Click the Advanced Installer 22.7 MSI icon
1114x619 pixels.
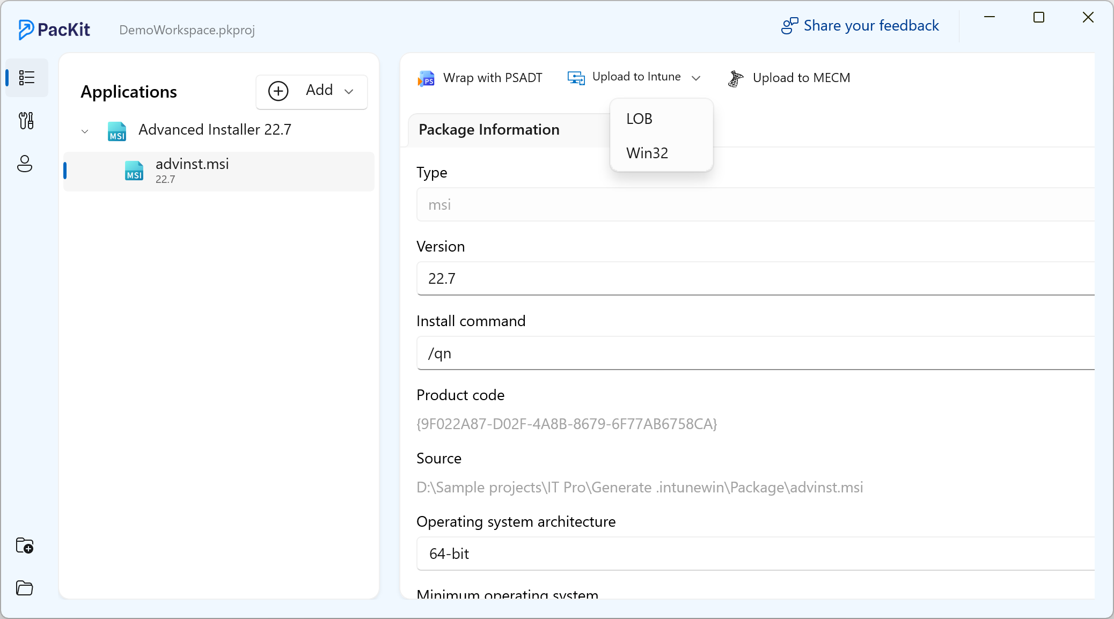pos(117,131)
